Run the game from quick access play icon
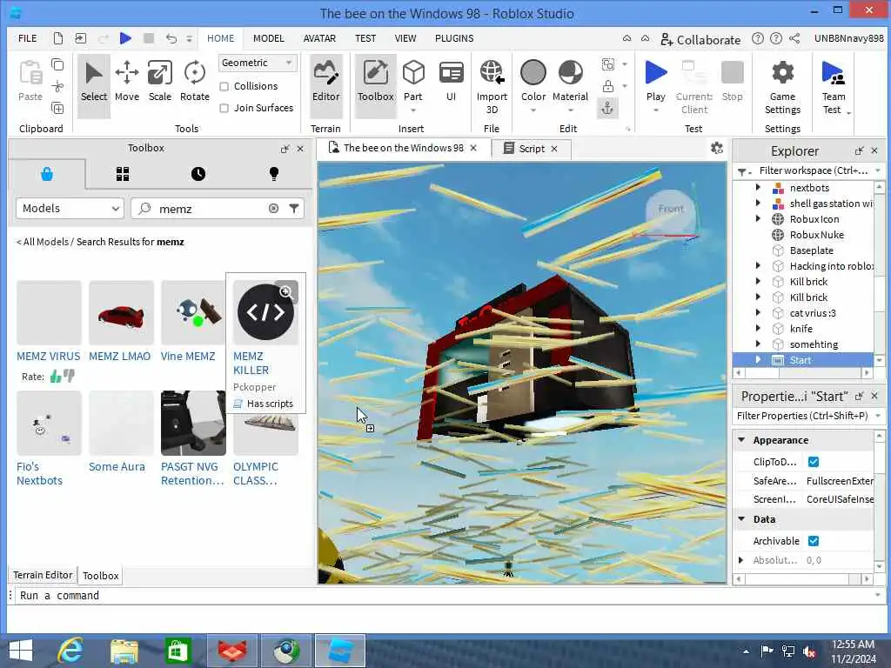Image resolution: width=891 pixels, height=668 pixels. (x=125, y=38)
